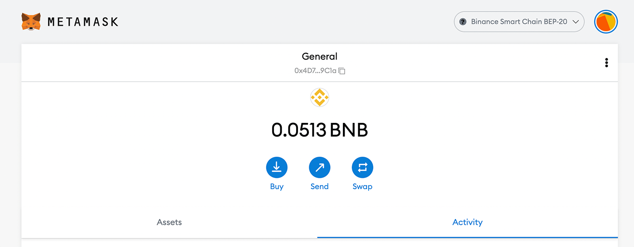Image resolution: width=634 pixels, height=247 pixels.
Task: Click the Send label
Action: tap(320, 186)
